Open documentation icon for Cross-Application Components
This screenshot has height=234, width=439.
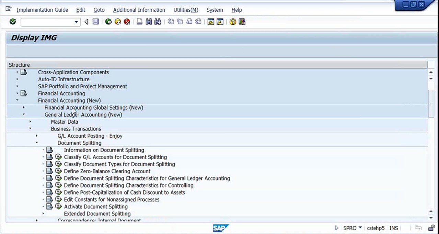(24, 72)
